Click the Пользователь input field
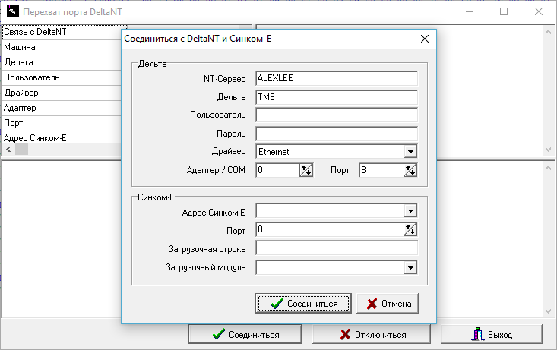The width and height of the screenshot is (557, 350). (337, 115)
